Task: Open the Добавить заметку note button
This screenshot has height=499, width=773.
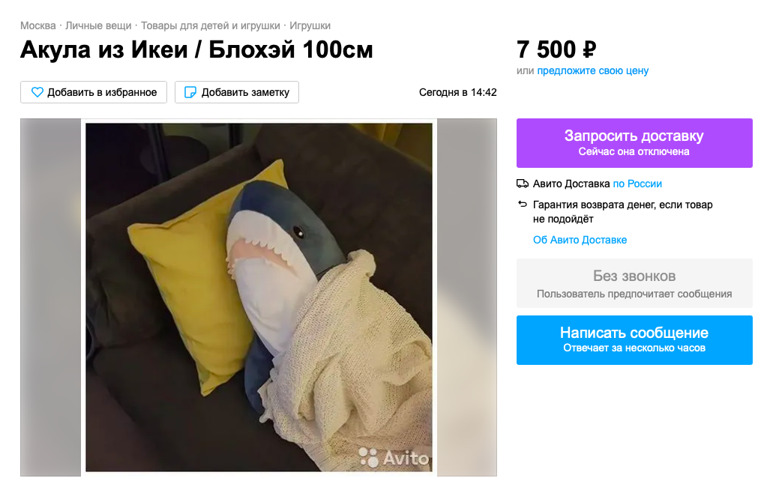Action: click(x=237, y=92)
